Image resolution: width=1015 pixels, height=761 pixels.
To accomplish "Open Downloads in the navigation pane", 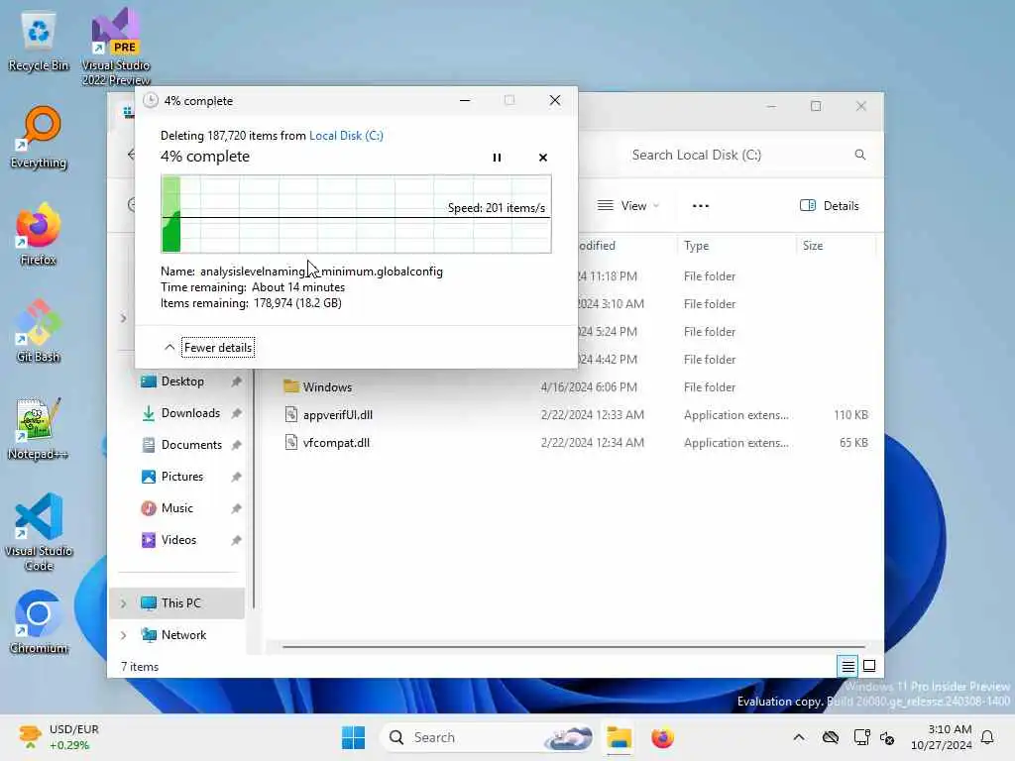I will click(190, 413).
